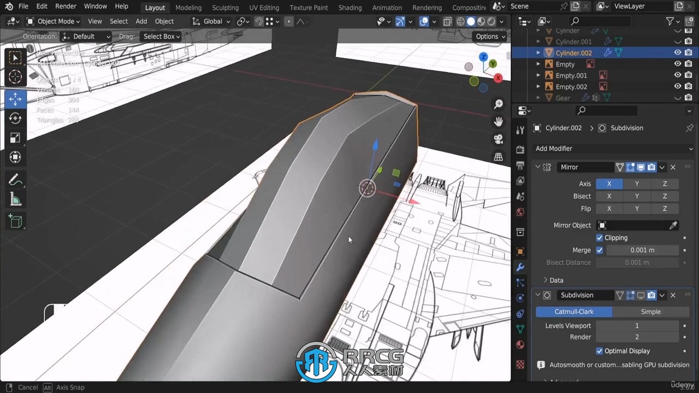Hide Empty.002 in viewport

[x=678, y=86]
